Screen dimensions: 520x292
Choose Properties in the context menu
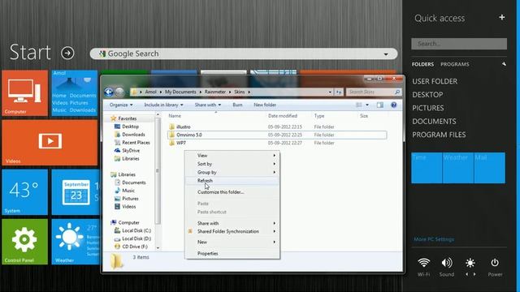(x=232, y=253)
